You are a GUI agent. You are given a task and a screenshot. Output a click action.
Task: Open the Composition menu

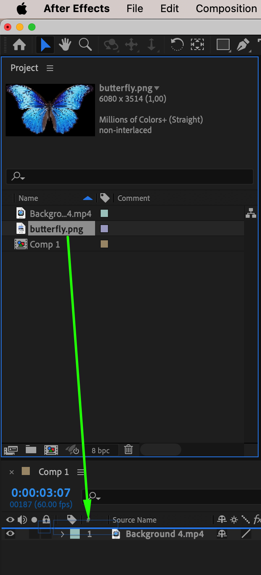click(x=226, y=8)
